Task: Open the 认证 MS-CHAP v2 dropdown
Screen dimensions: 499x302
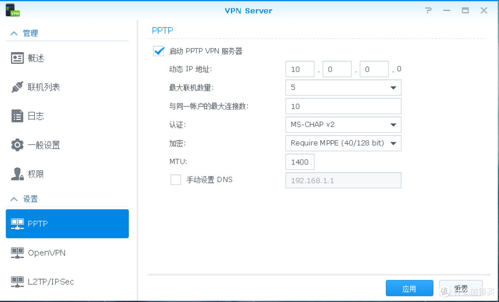Action: click(x=343, y=125)
